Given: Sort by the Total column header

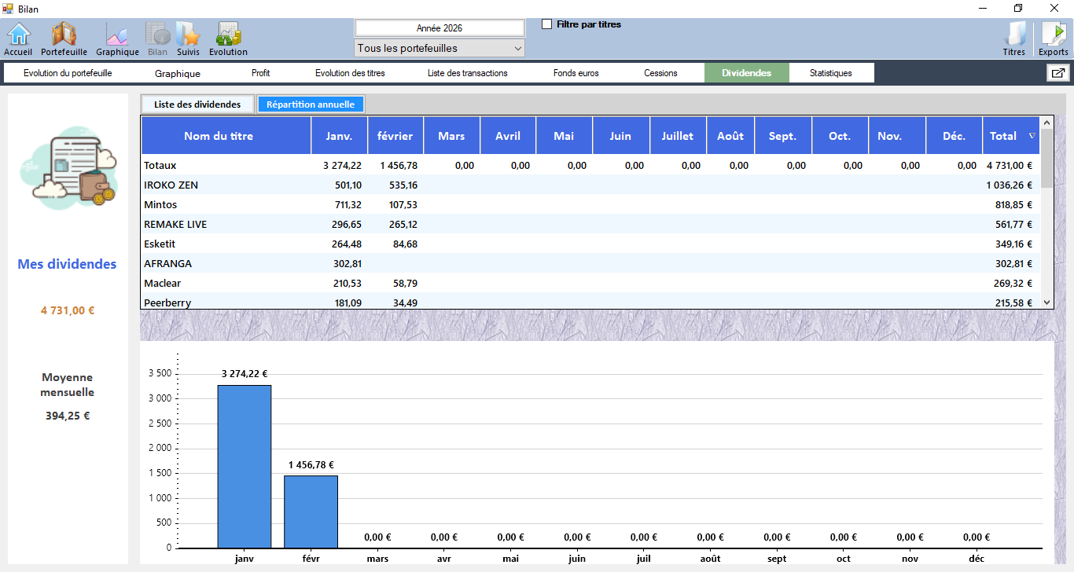Looking at the screenshot, I should point(1010,136).
